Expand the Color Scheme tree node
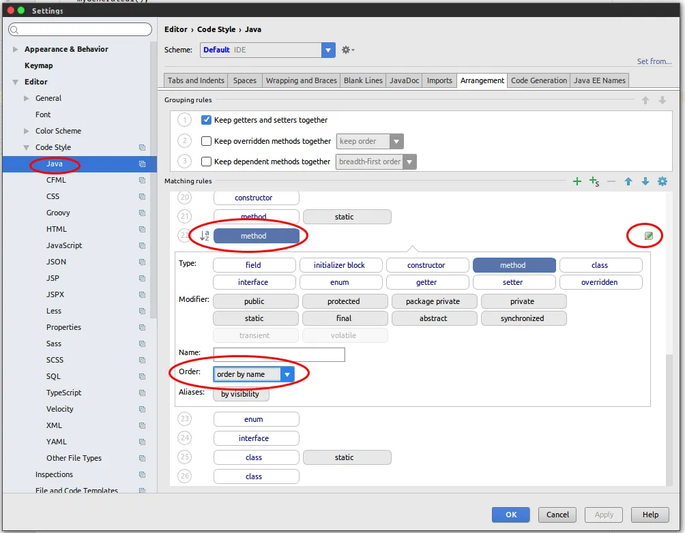Image resolution: width=685 pixels, height=533 pixels. coord(26,131)
